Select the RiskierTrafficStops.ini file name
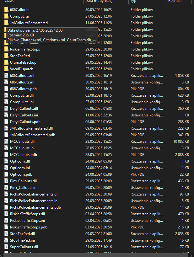The image size is (194, 257). click(x=27, y=221)
